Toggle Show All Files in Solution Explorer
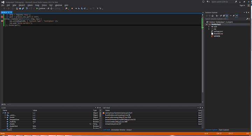Screen dimensions: 252x136 click(x=227, y=16)
